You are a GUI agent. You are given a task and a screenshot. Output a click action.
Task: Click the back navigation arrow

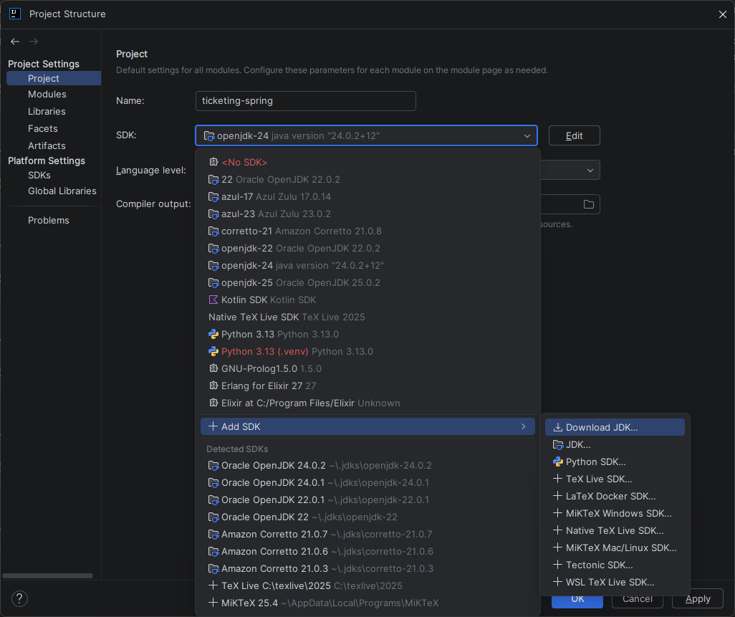(x=15, y=42)
